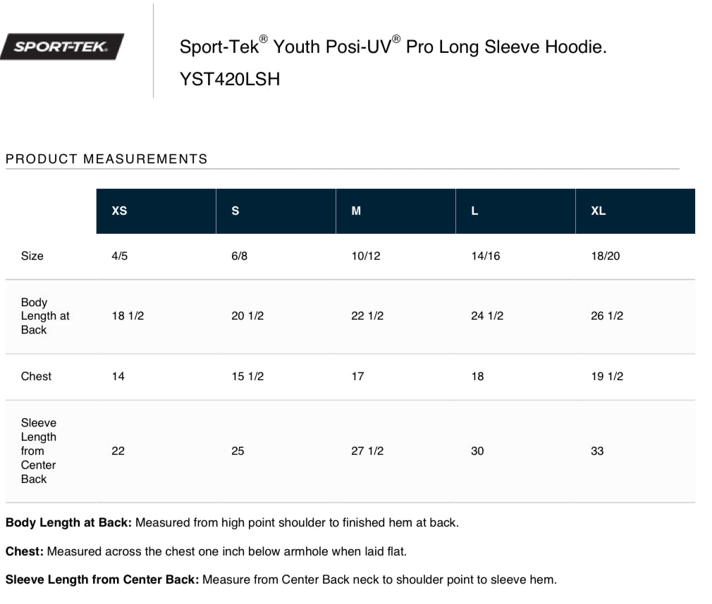The width and height of the screenshot is (712, 604).
Task: Select the M column header
Action: coord(395,211)
